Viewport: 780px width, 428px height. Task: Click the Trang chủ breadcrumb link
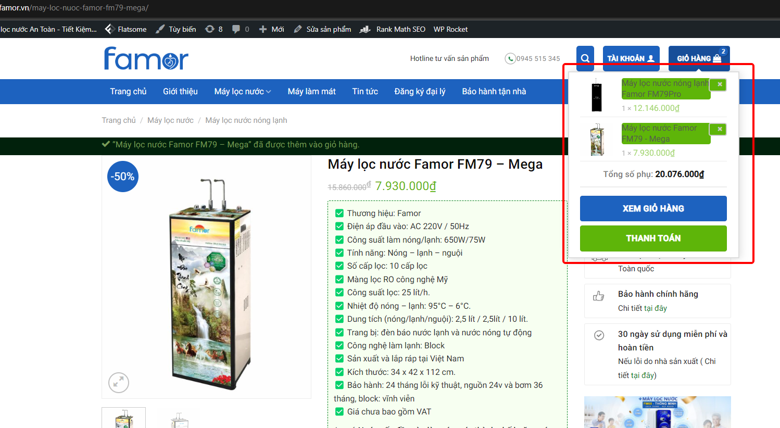pyautogui.click(x=119, y=120)
